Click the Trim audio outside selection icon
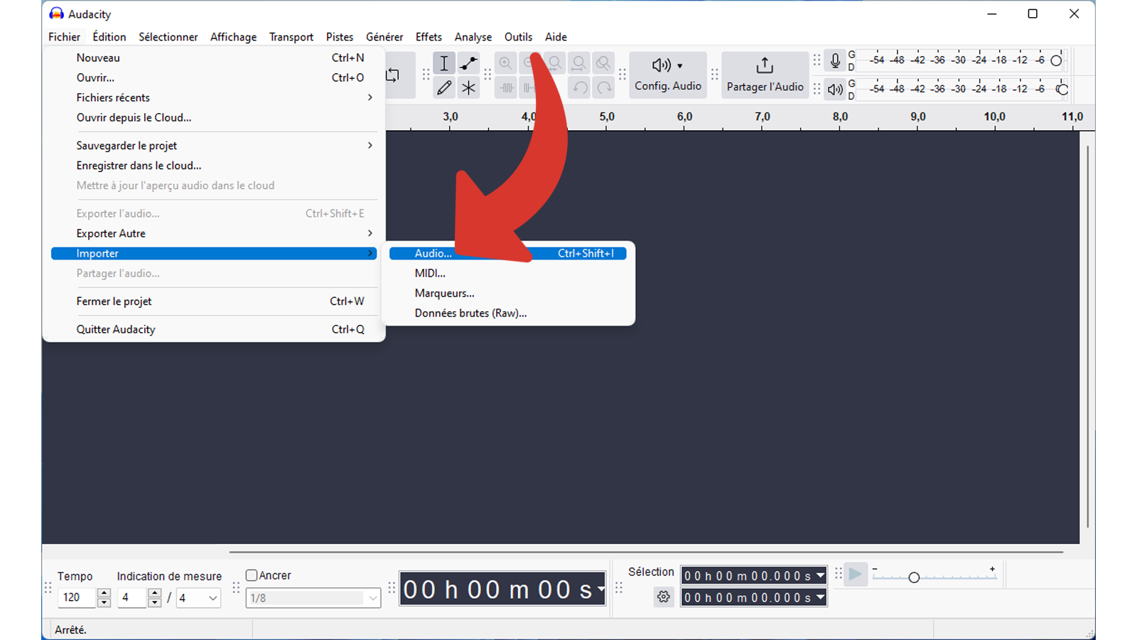 [x=505, y=88]
